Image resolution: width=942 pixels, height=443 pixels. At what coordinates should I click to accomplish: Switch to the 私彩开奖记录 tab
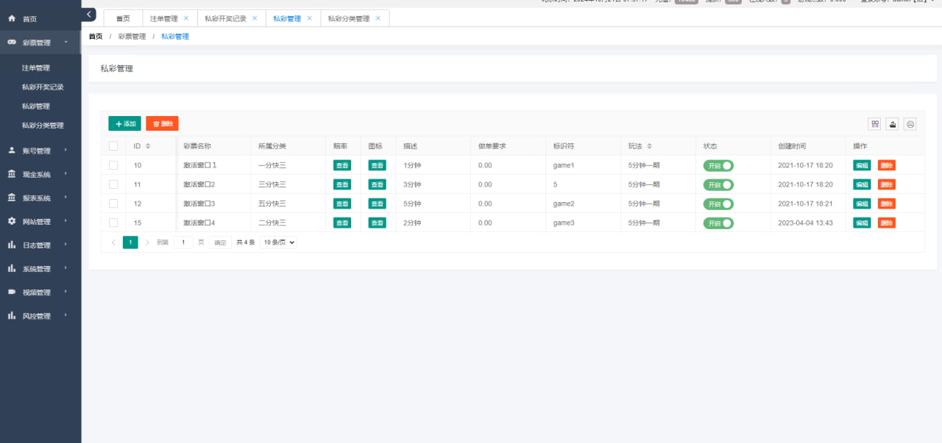[225, 18]
